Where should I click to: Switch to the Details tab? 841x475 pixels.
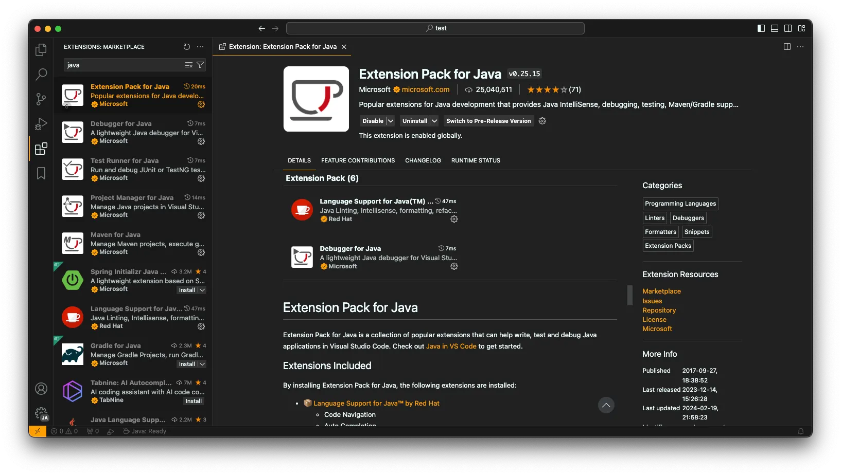point(299,160)
